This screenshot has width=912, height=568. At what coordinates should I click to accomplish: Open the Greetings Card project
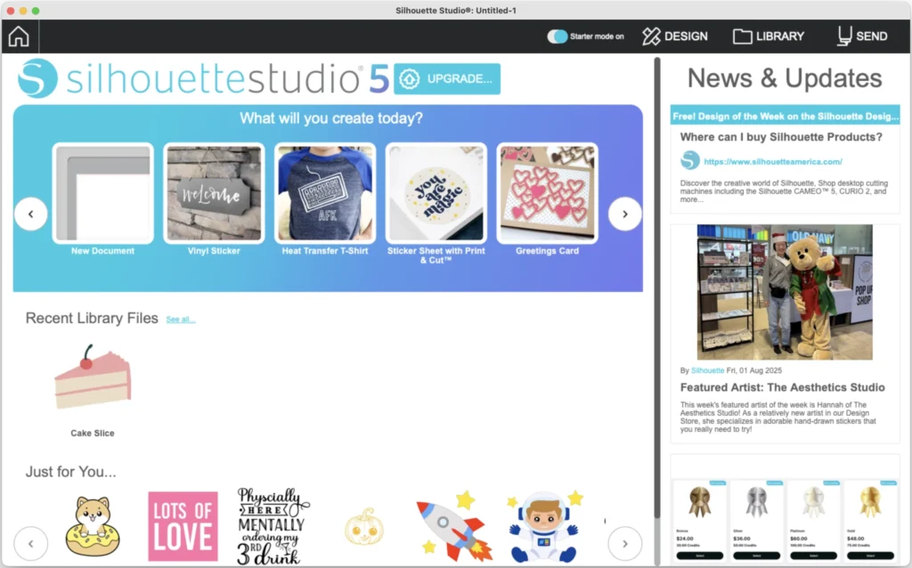(547, 193)
